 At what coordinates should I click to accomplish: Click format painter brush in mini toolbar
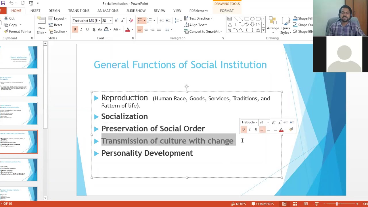coord(291,129)
